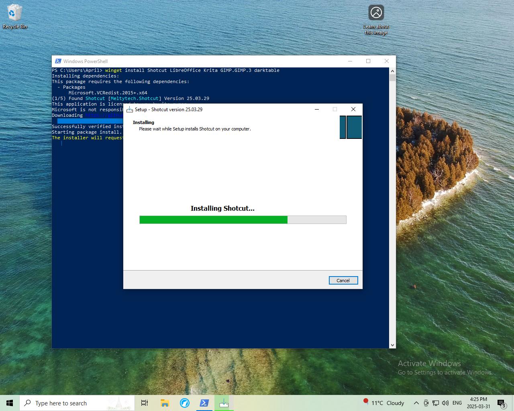Close the Windows PowerShell window
Image resolution: width=514 pixels, height=411 pixels.
[x=387, y=61]
